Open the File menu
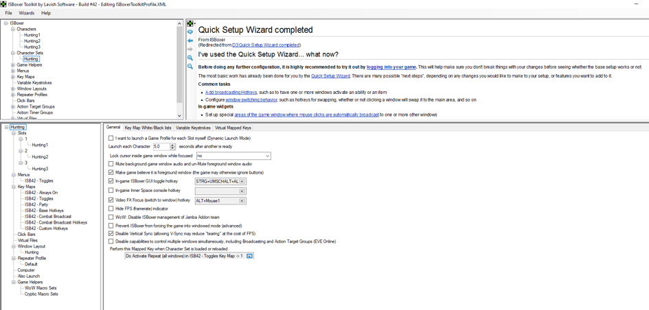Screen dimensions: 649x310 (x=9, y=13)
